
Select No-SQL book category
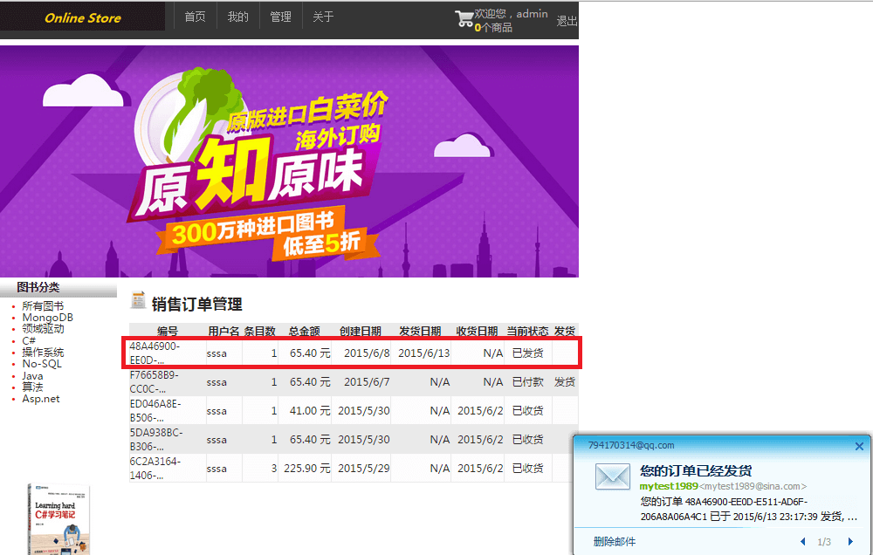[x=42, y=364]
